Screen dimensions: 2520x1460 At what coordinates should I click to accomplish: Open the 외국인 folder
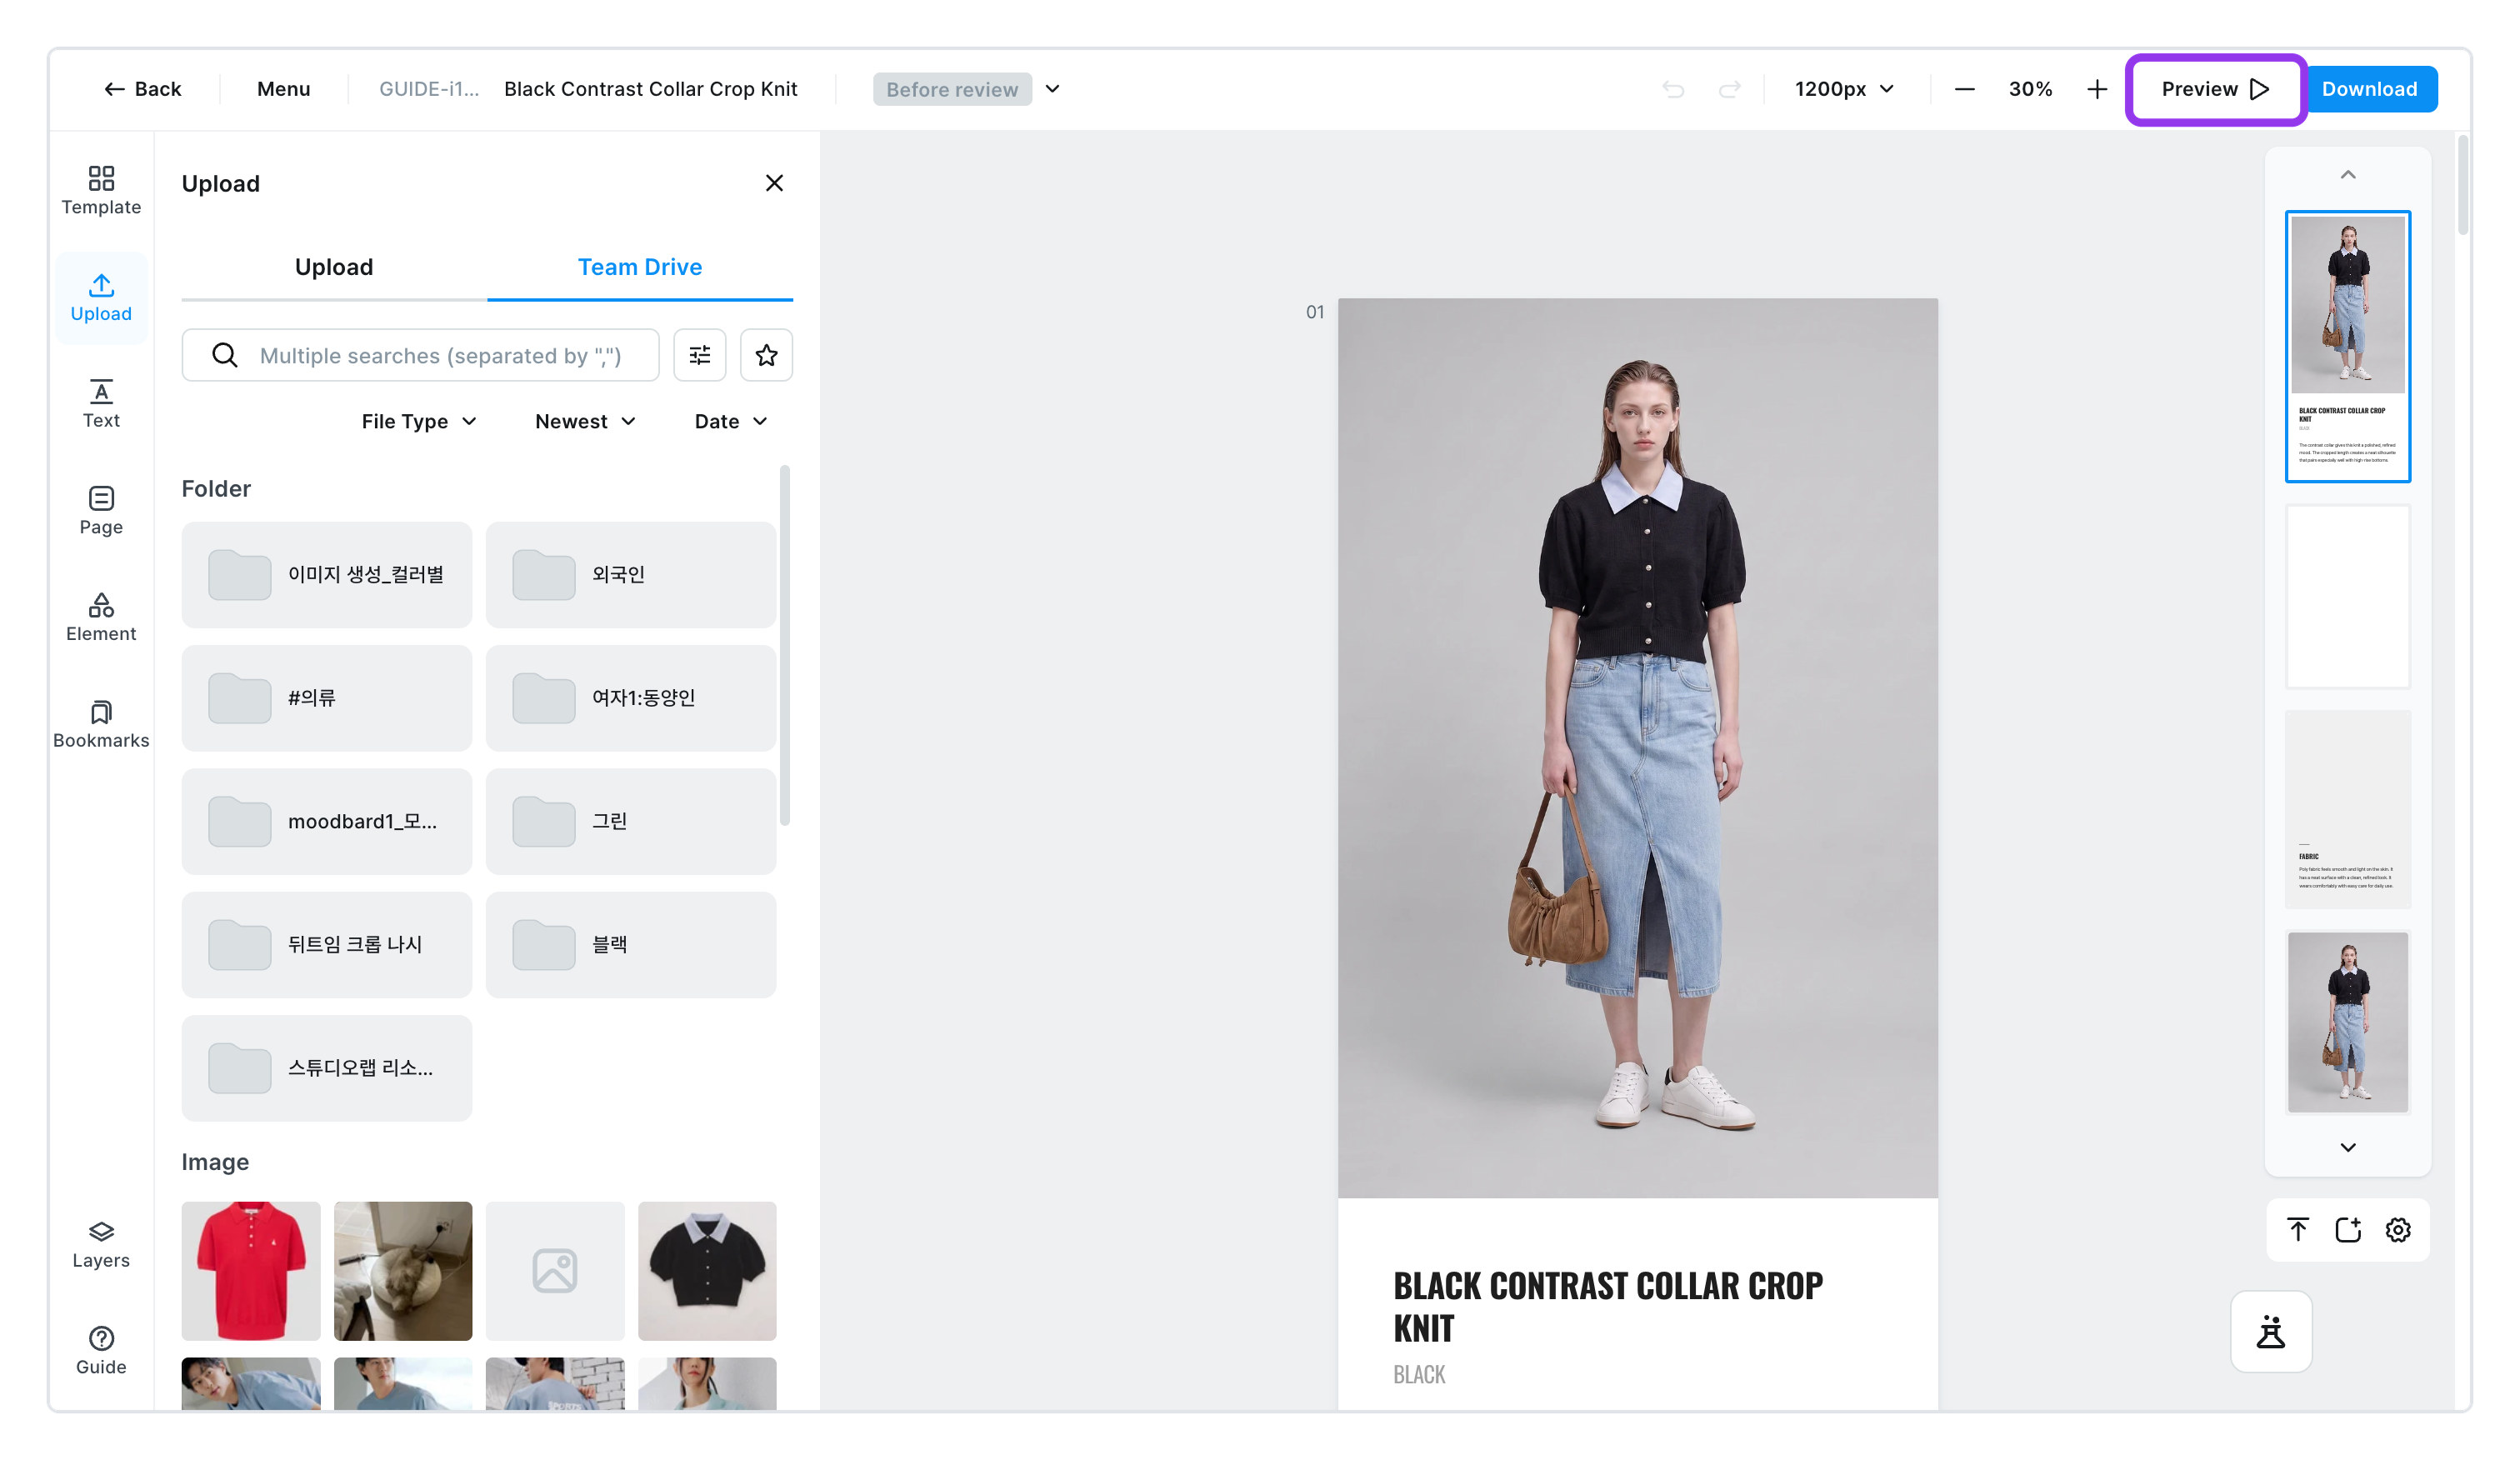pos(631,575)
